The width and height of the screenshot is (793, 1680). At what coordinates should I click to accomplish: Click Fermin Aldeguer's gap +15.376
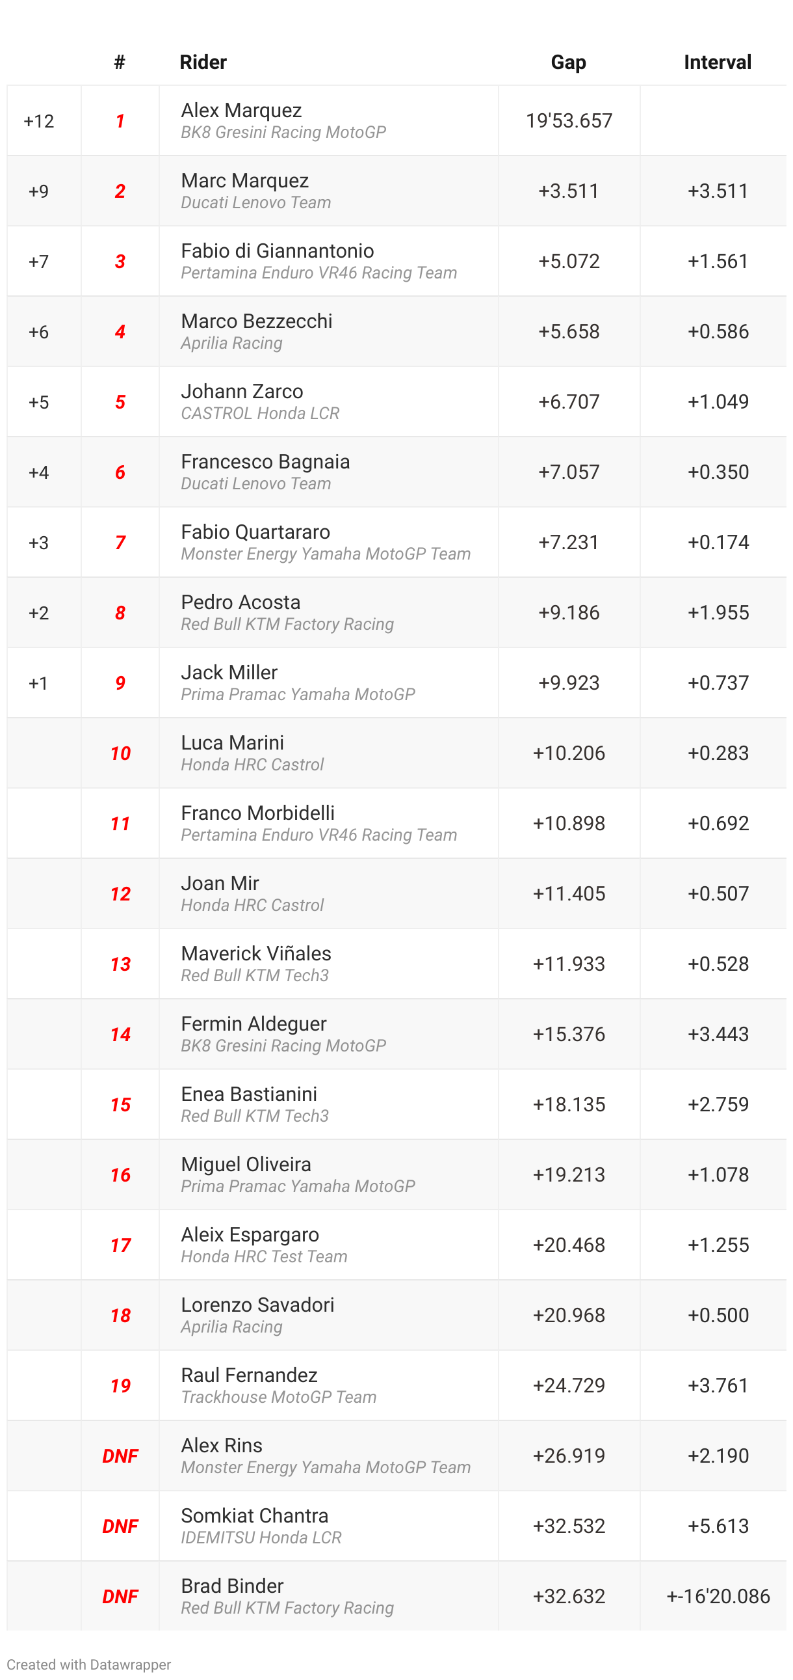[568, 1034]
